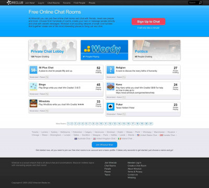Viewport: 209px width, 188px height.
Task: Click the Canada flag icon
Action: coord(161,135)
